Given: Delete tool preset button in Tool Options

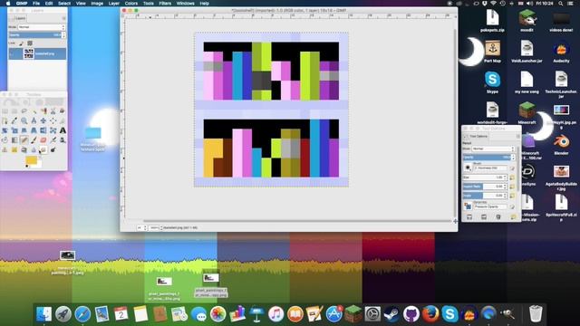Looking at the screenshot, I should [498, 217].
